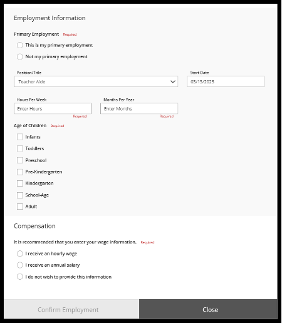Check the Toddlers checkbox

point(20,148)
